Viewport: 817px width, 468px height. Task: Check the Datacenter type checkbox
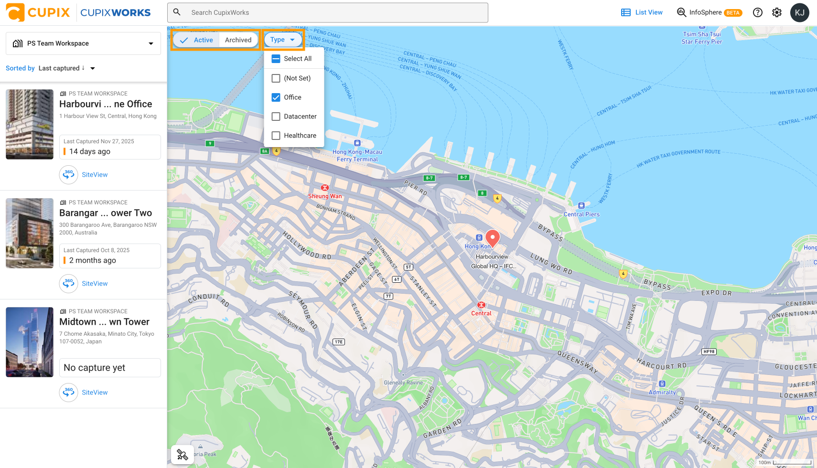coord(276,117)
